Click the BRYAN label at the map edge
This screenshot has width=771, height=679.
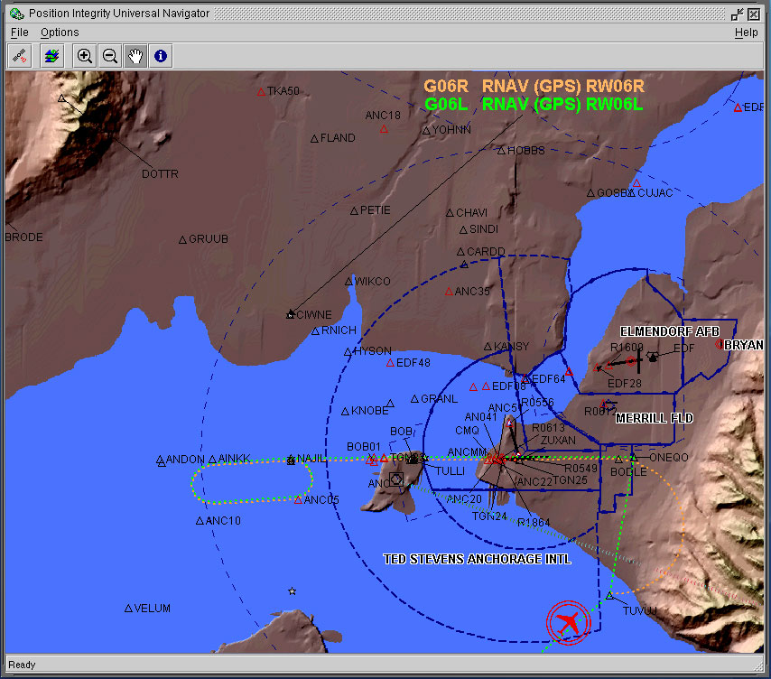(x=744, y=345)
